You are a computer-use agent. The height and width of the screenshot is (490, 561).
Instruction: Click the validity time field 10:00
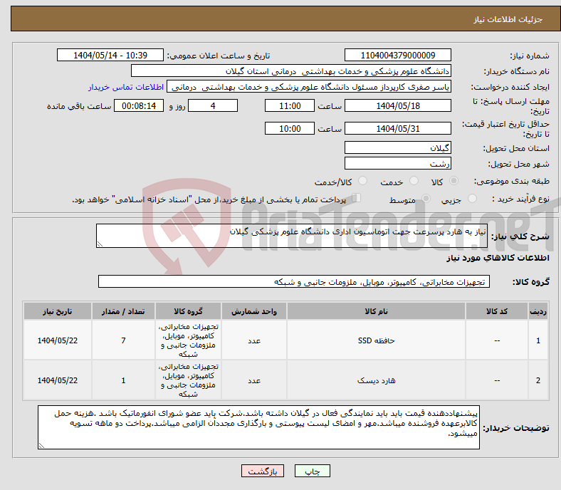(290, 128)
